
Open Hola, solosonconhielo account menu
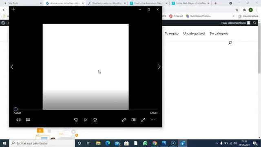point(236,23)
